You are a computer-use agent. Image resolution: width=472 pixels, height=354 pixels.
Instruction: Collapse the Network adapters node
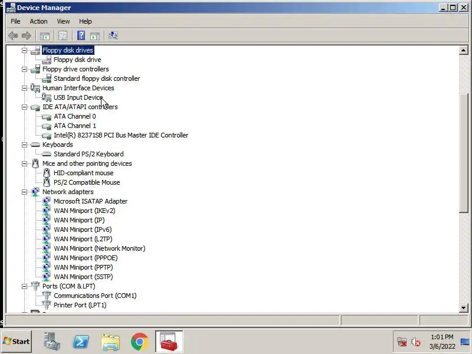point(24,192)
